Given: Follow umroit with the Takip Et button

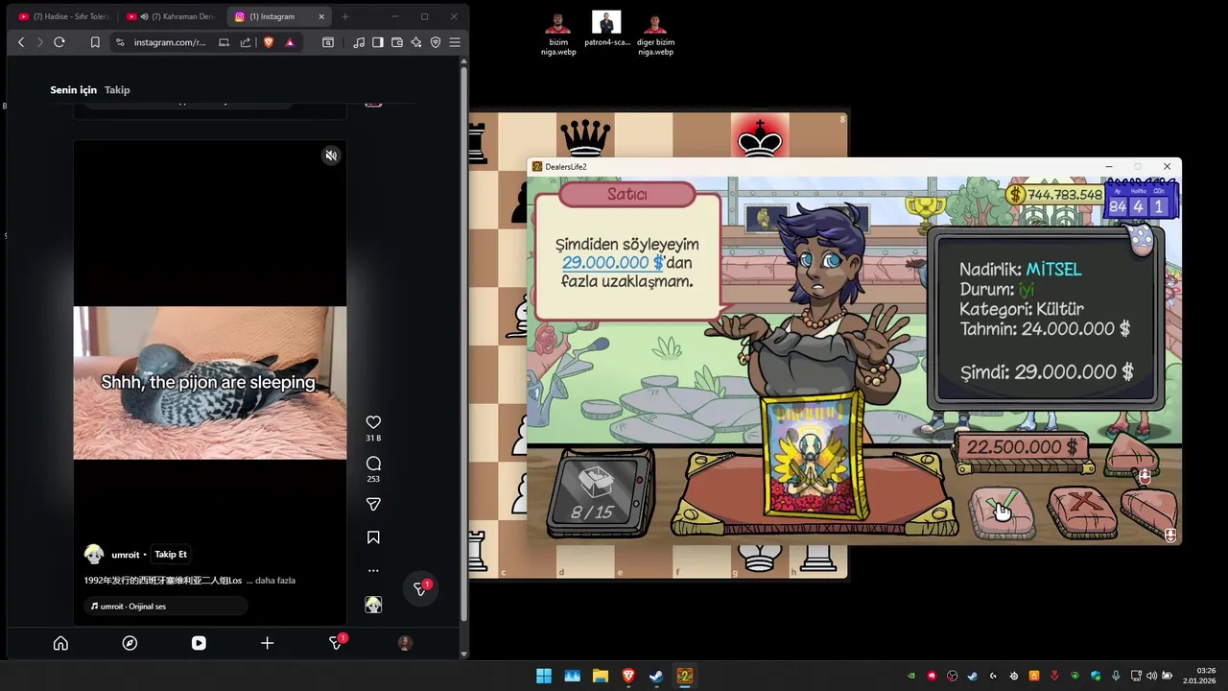Looking at the screenshot, I should (171, 554).
